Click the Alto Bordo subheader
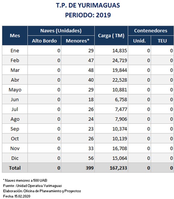The width and height of the screenshot is (174, 199). (44, 41)
